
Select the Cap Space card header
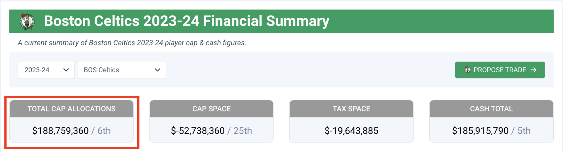[211, 109]
